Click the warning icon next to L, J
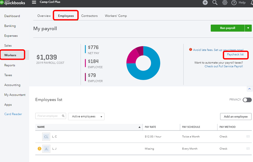This screenshot has height=162, width=253. click(39, 149)
